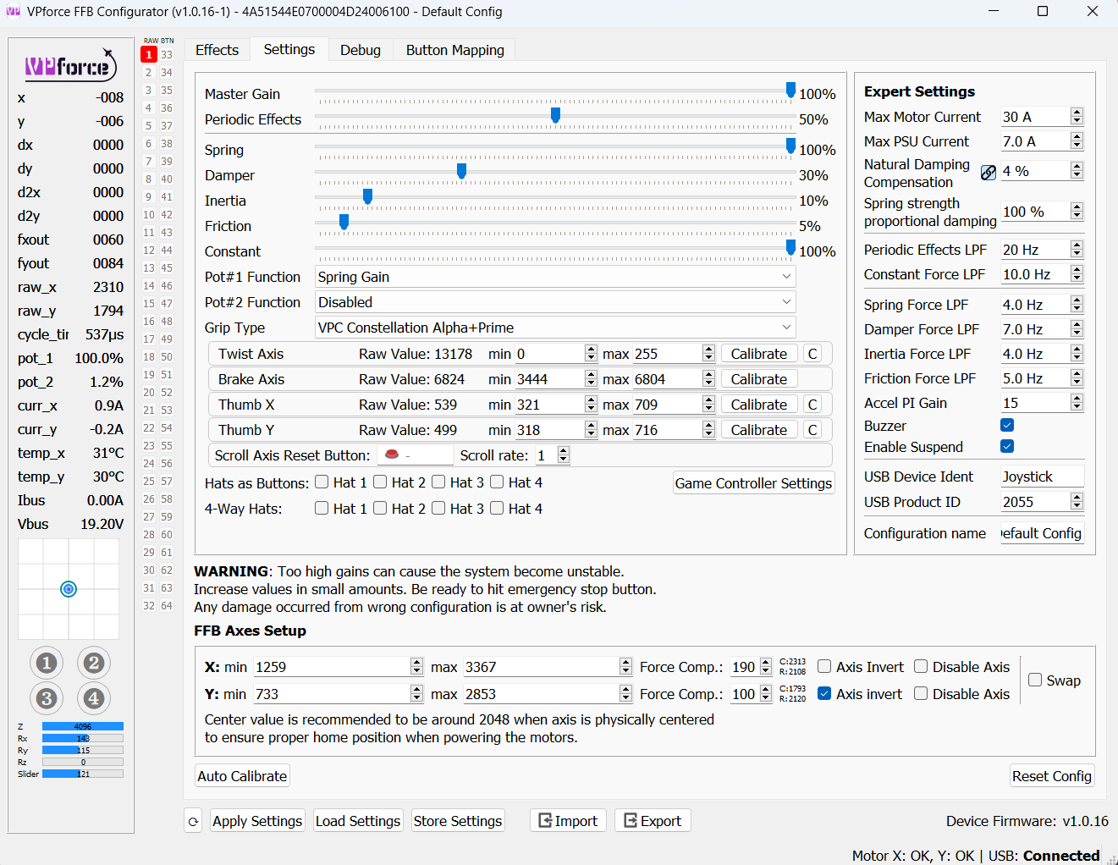Click the Store Settings button
Image resolution: width=1118 pixels, height=865 pixels.
click(x=458, y=821)
